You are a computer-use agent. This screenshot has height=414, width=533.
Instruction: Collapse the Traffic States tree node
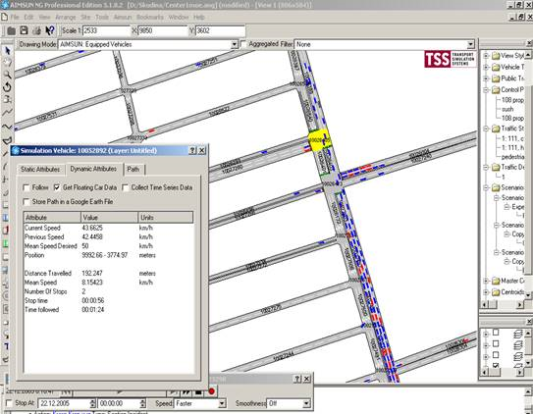click(486, 129)
